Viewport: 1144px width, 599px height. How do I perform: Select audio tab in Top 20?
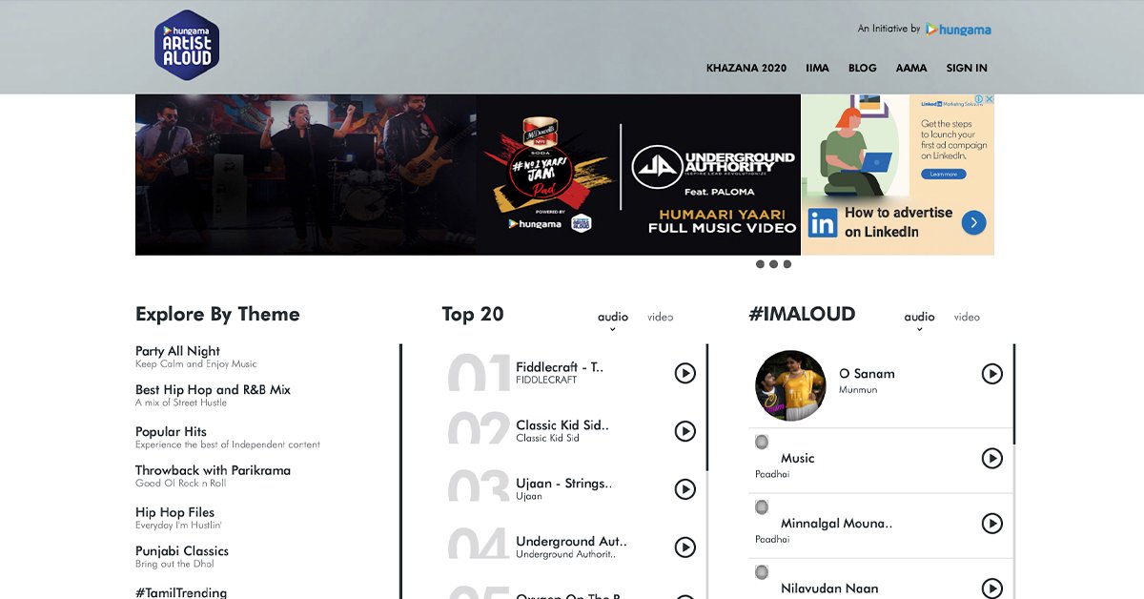coord(613,317)
